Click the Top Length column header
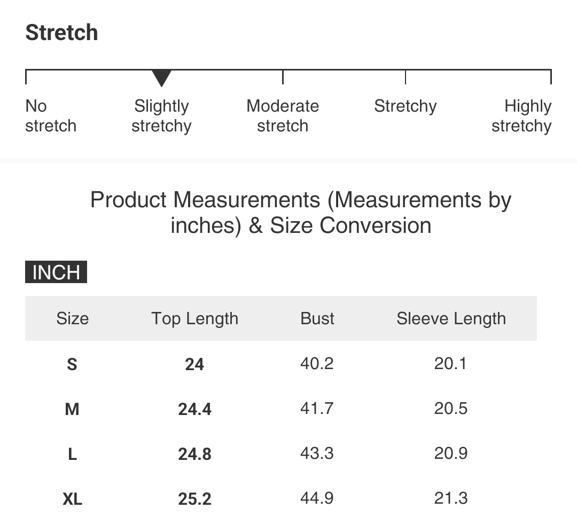Viewport: 577px width, 532px height. 194,318
